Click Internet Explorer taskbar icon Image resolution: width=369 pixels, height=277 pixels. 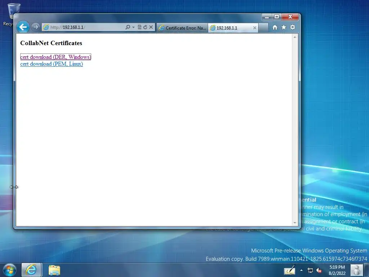[x=31, y=270]
